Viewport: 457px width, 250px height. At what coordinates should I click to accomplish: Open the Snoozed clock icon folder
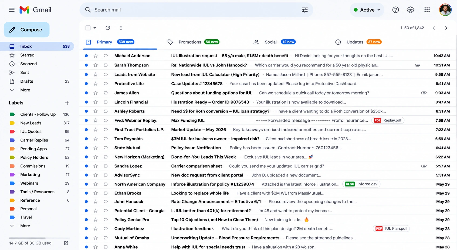pyautogui.click(x=12, y=64)
